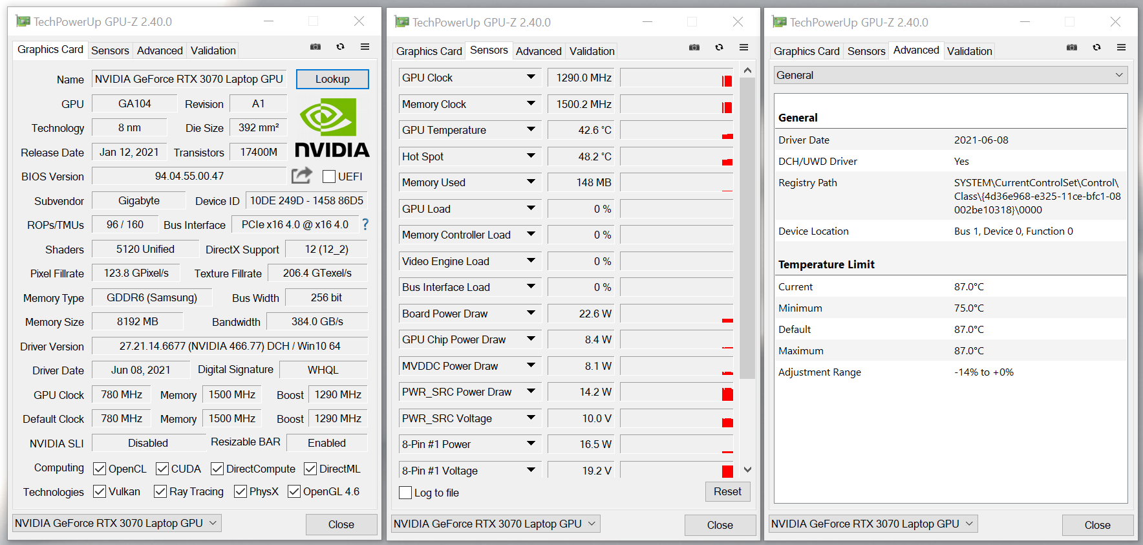Toggle the UEFI checkbox
The height and width of the screenshot is (545, 1143).
pyautogui.click(x=329, y=176)
